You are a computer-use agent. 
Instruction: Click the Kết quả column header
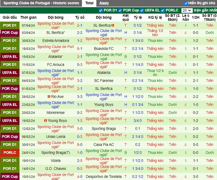coord(125,17)
